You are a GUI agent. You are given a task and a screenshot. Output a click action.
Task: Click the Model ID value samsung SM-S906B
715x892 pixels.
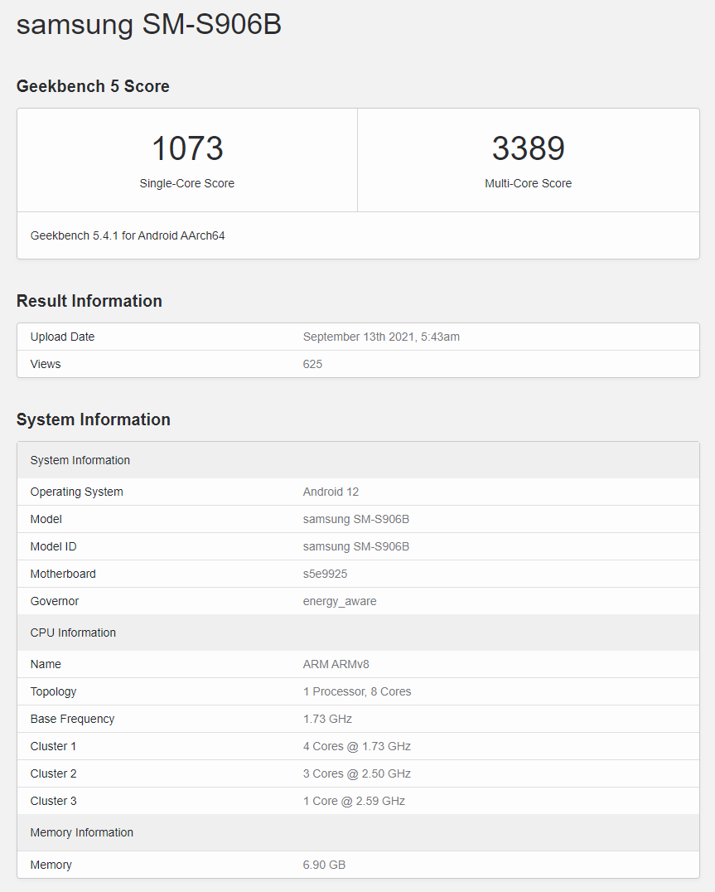point(356,546)
